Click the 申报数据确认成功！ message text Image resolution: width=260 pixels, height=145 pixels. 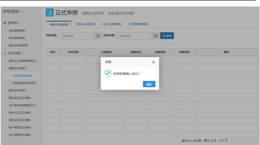[x=127, y=74]
